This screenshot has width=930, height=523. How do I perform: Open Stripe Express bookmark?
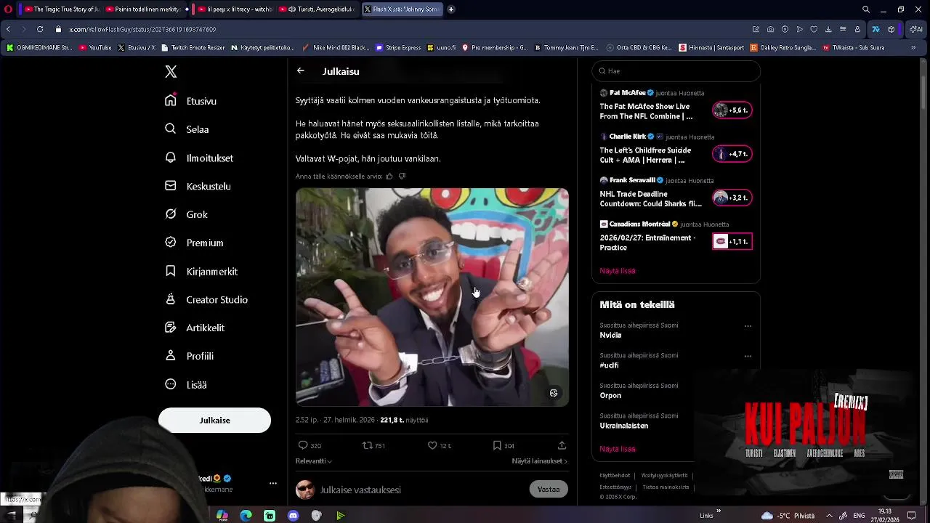(x=398, y=48)
